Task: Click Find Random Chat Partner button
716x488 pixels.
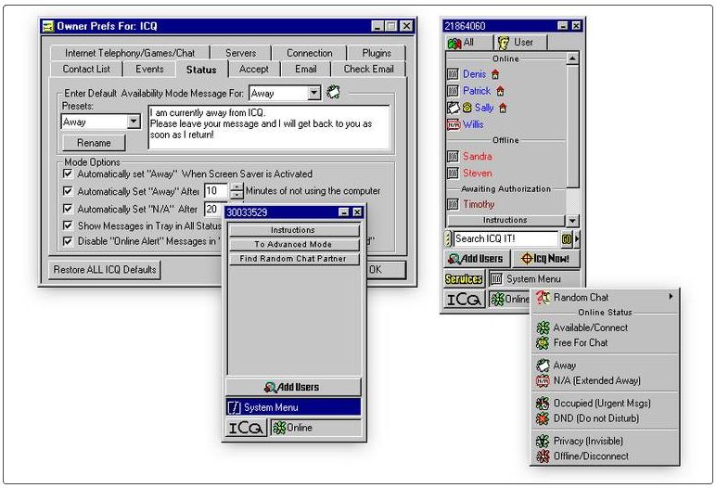Action: pyautogui.click(x=293, y=259)
